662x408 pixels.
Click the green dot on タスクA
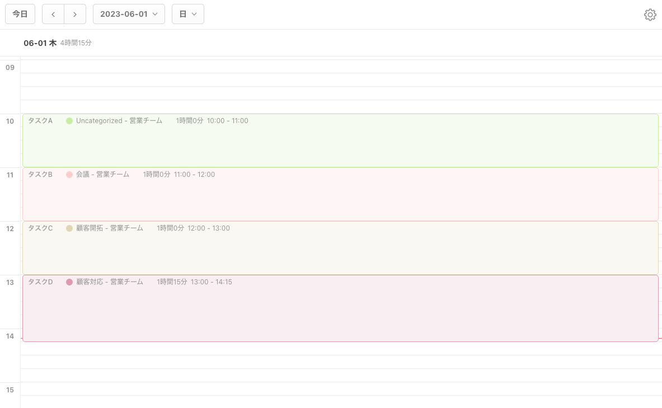click(69, 121)
